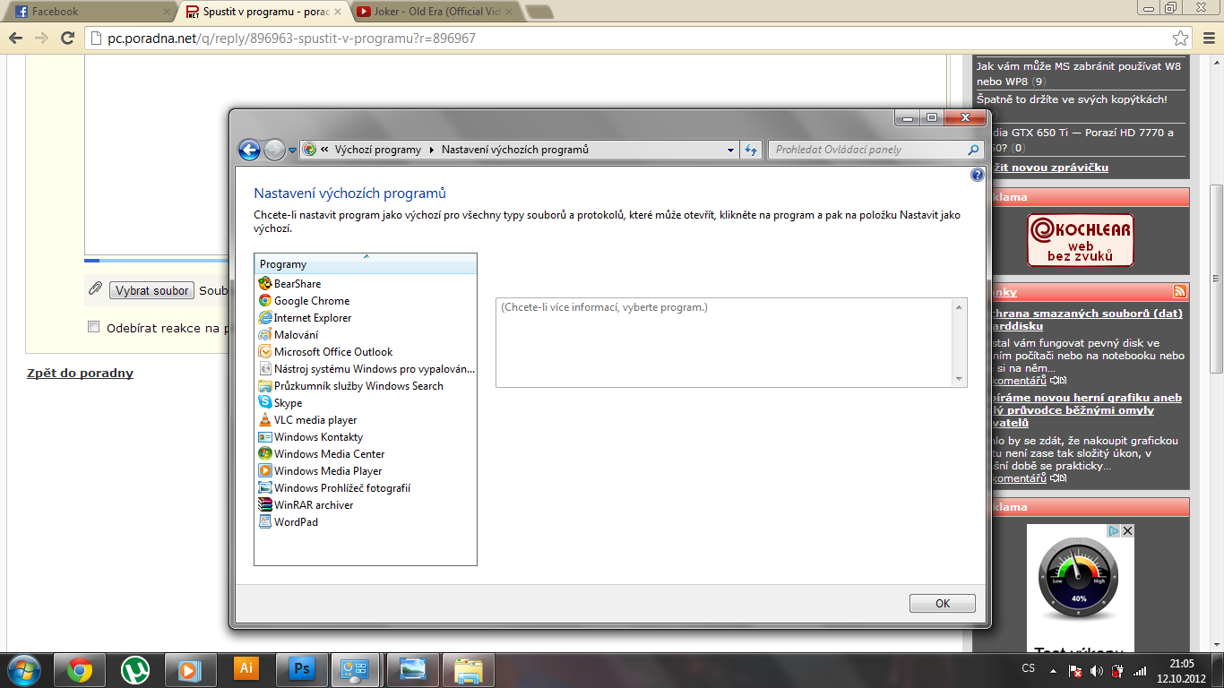Go back in the Control Panel window
The height and width of the screenshot is (688, 1224).
pos(249,150)
